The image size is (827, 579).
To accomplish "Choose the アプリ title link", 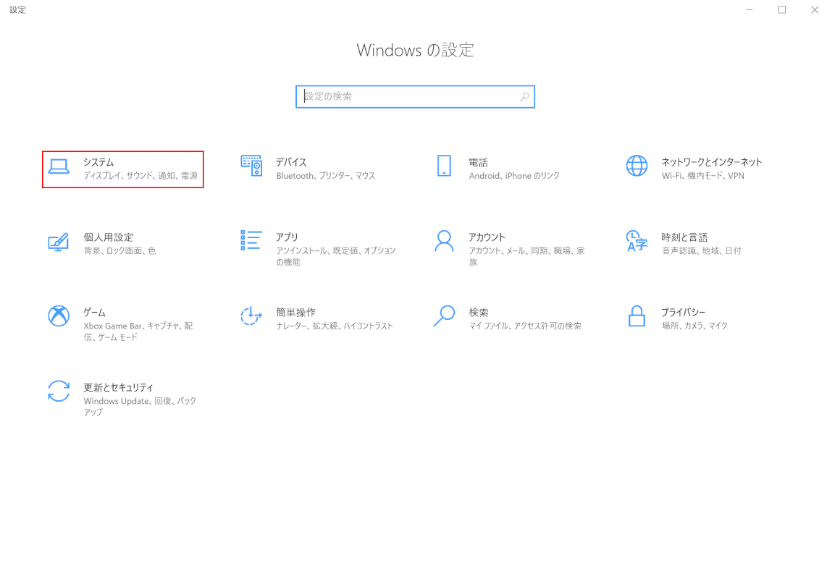I will (287, 237).
